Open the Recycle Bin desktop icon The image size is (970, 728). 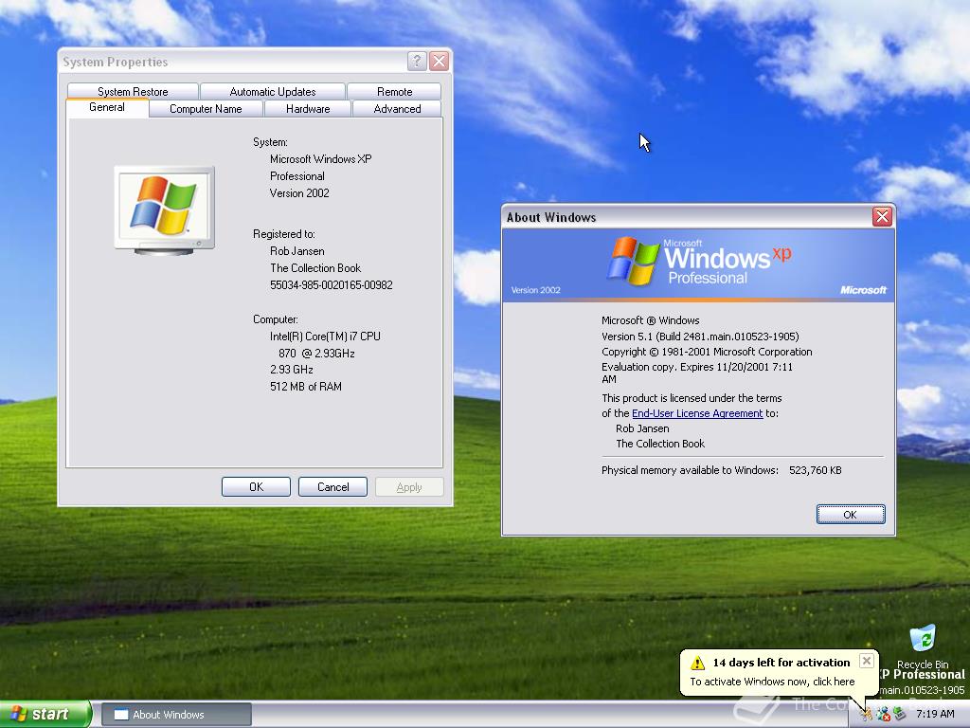923,646
